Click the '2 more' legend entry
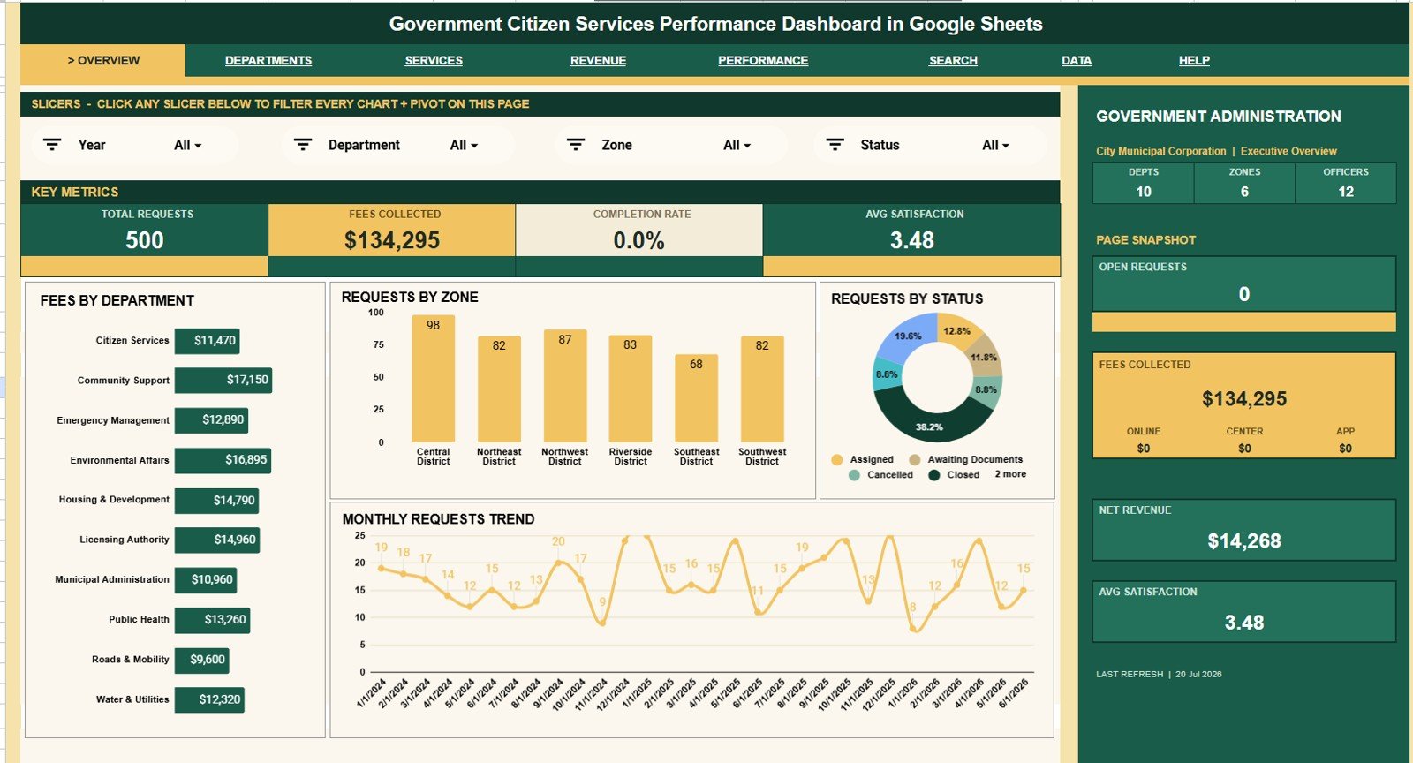1413x763 pixels. click(1010, 474)
